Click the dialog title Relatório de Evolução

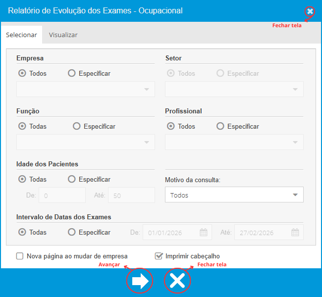tap(95, 11)
